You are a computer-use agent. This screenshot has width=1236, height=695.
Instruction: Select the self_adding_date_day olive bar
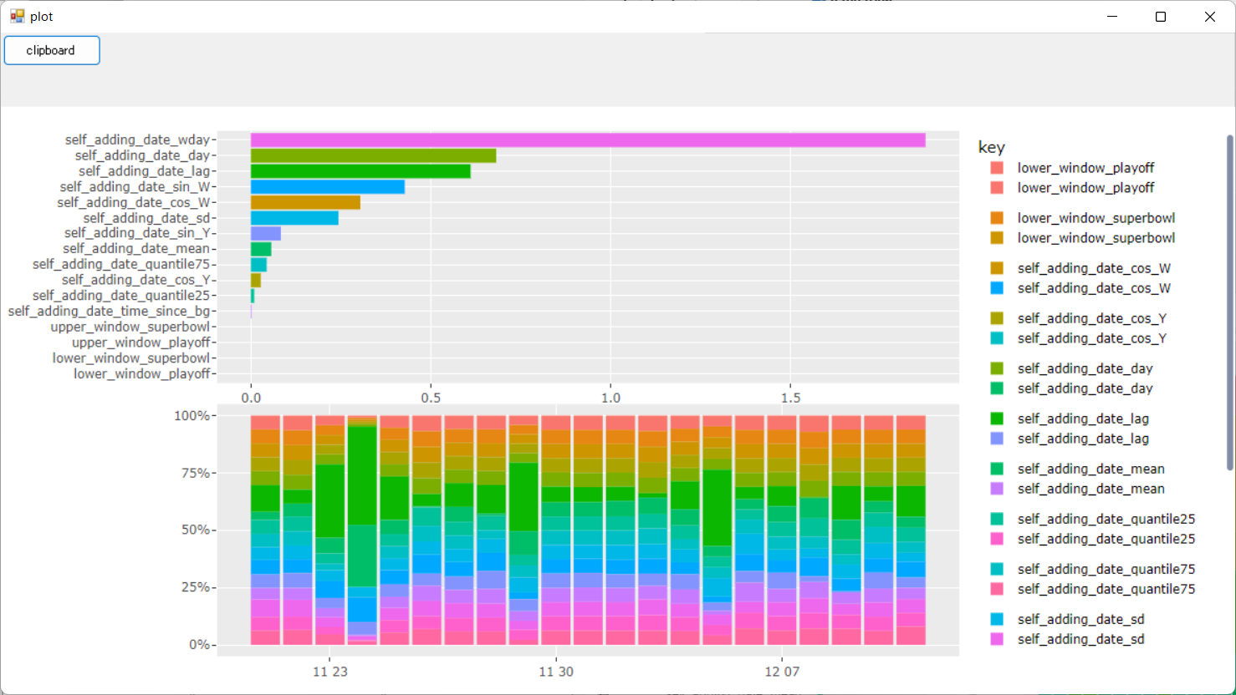[373, 155]
